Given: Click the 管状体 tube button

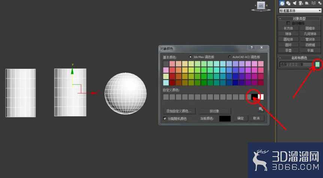Looking at the screenshot, I should coord(310,39).
